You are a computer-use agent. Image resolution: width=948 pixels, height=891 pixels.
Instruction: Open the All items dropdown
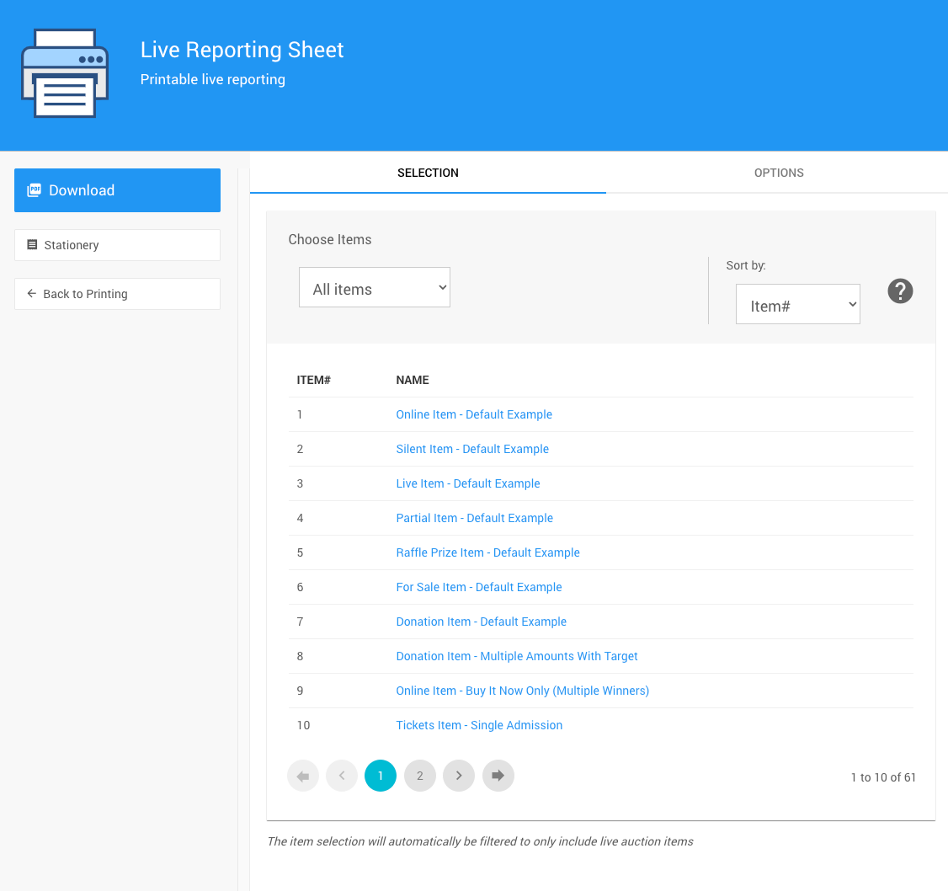[375, 288]
